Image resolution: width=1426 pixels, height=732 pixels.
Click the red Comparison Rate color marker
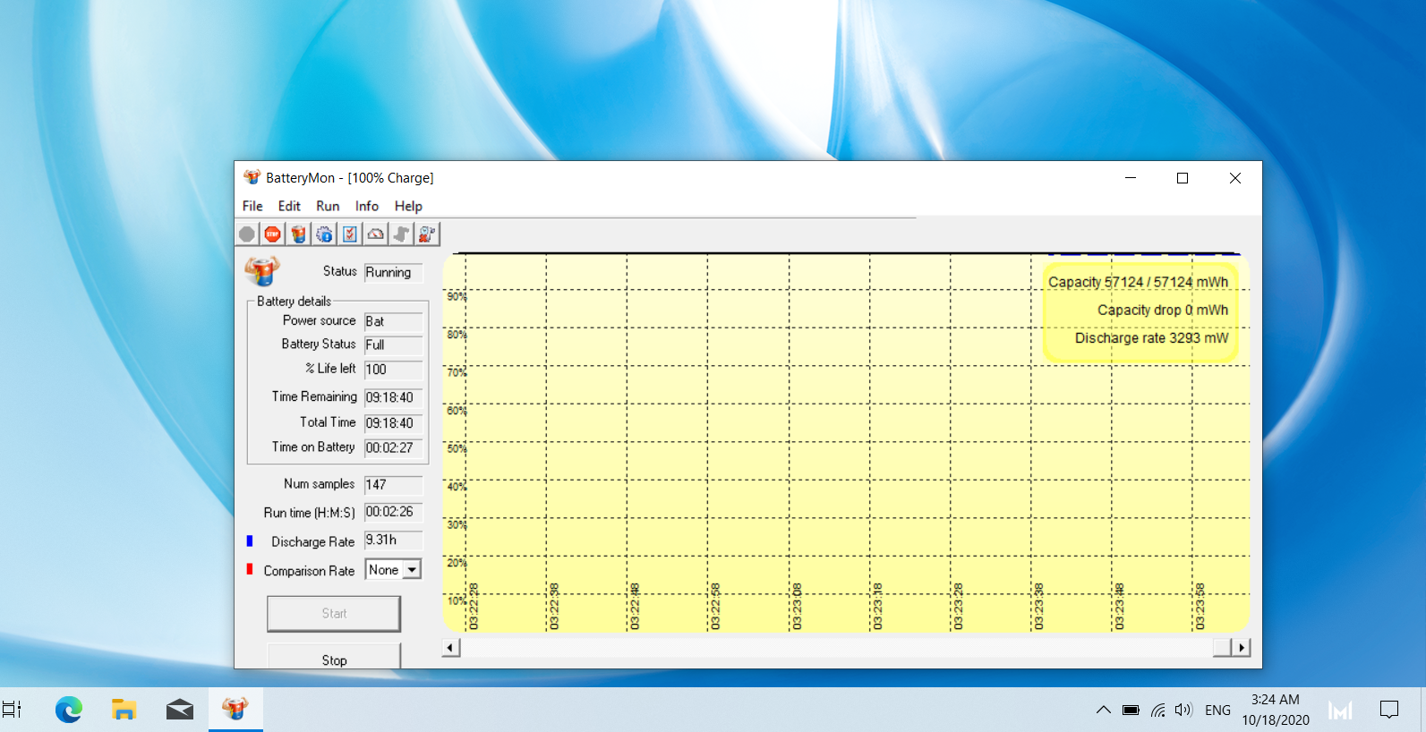tap(250, 569)
